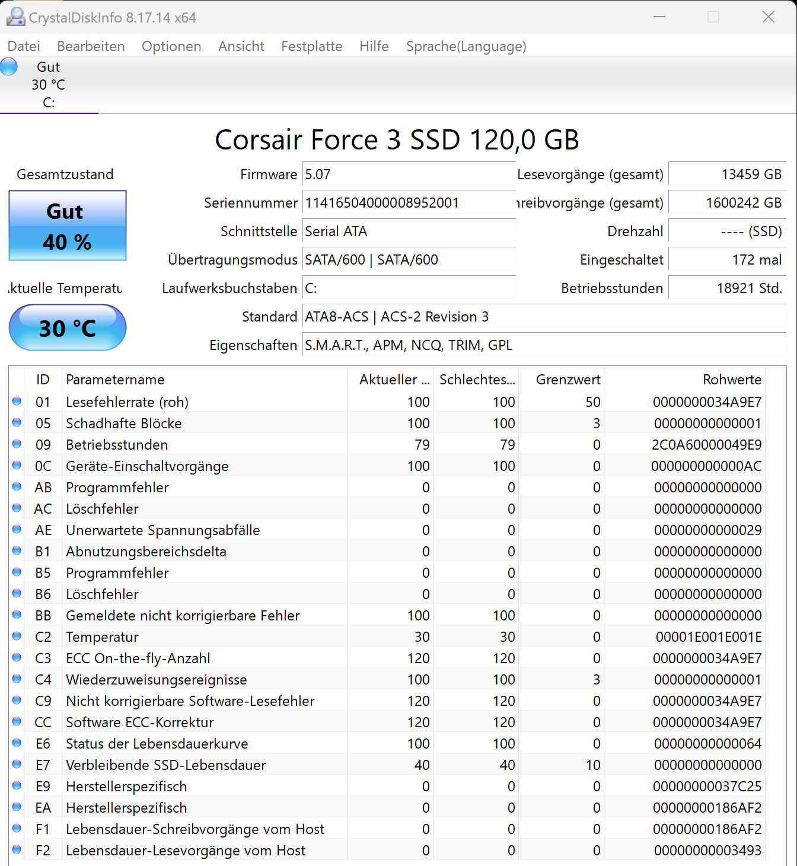Screen dimensions: 797x866
Task: Click the CrystalDiskInfo app icon in title bar
Action: click(15, 17)
